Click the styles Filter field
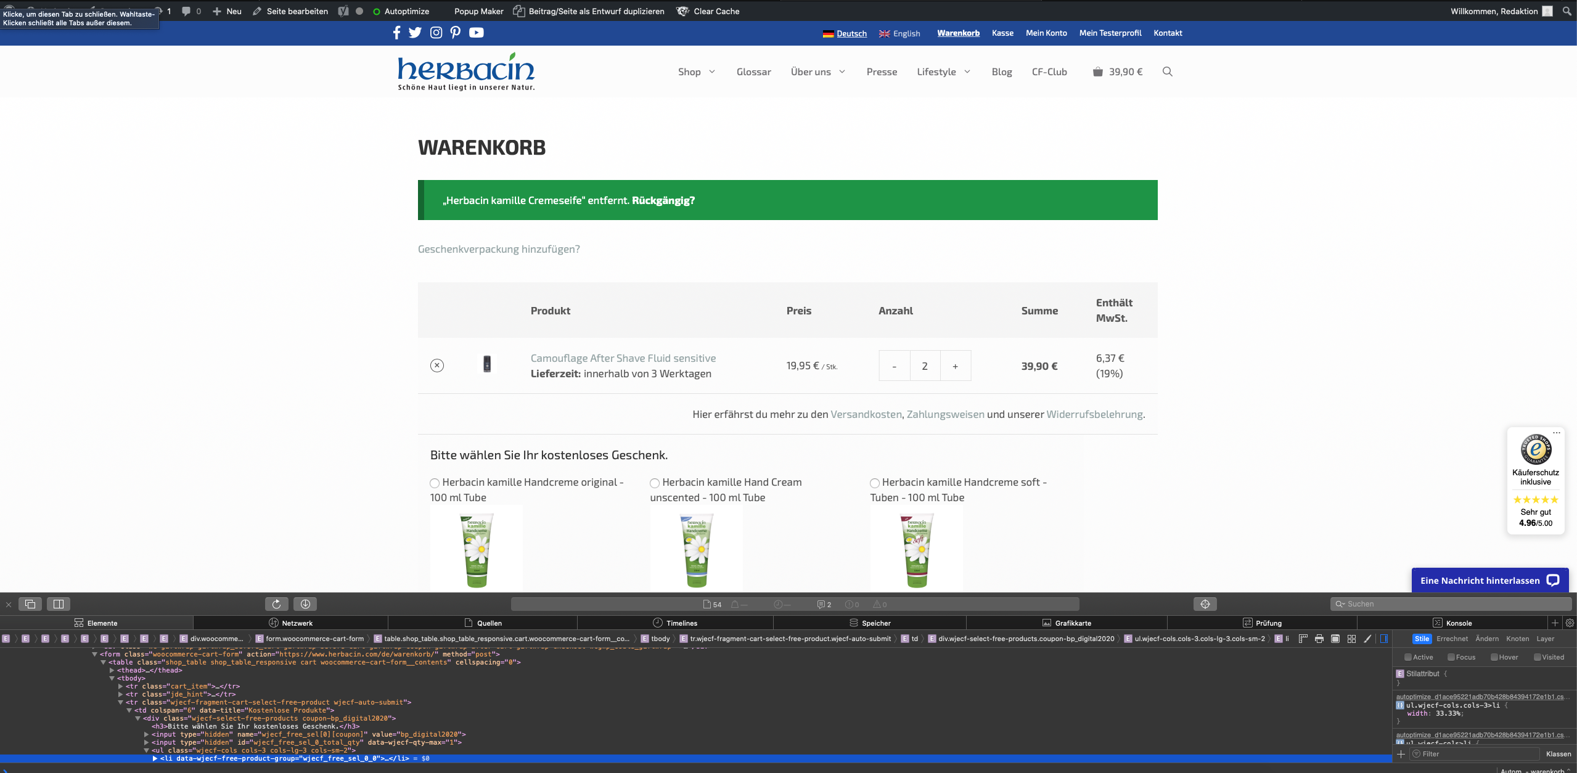This screenshot has height=773, width=1577. pyautogui.click(x=1474, y=754)
